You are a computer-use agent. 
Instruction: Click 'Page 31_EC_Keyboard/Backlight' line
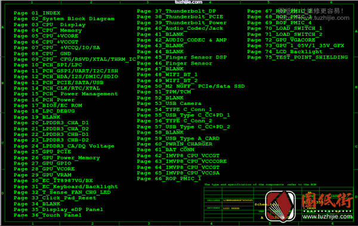pos(66,187)
